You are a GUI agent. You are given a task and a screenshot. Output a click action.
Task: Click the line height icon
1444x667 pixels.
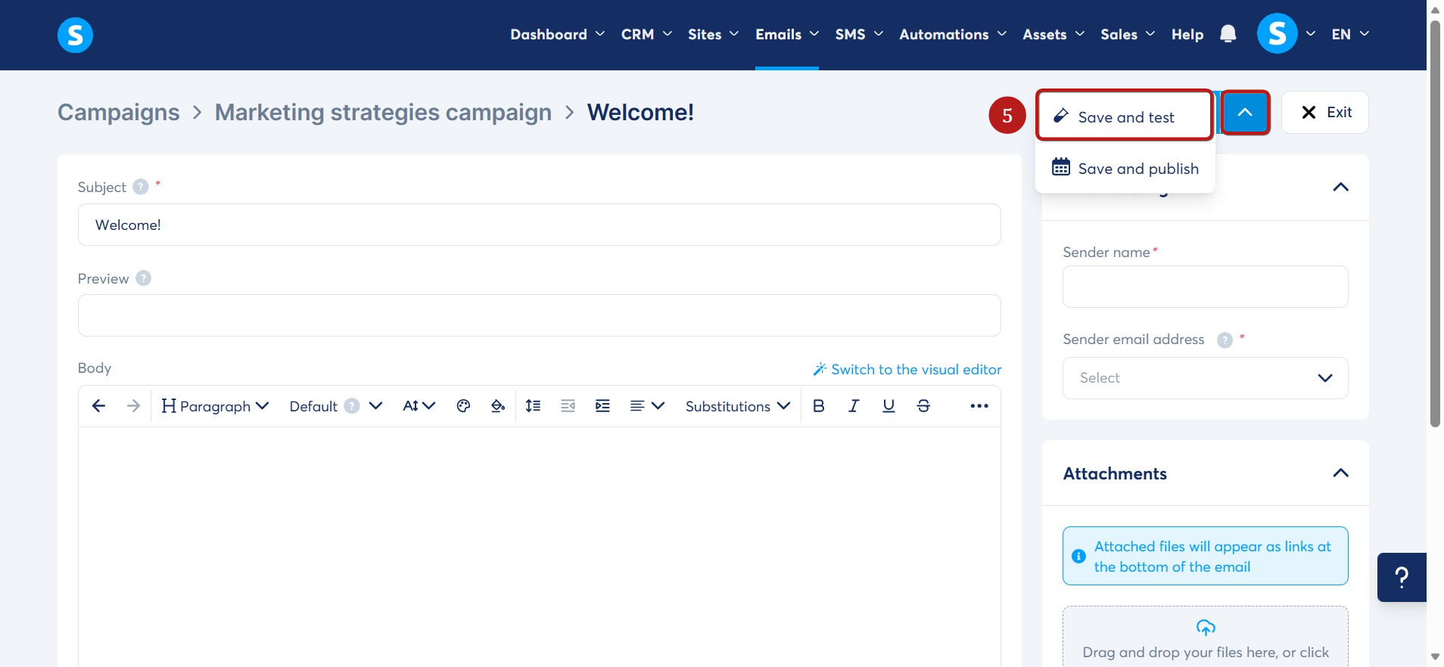click(x=533, y=406)
